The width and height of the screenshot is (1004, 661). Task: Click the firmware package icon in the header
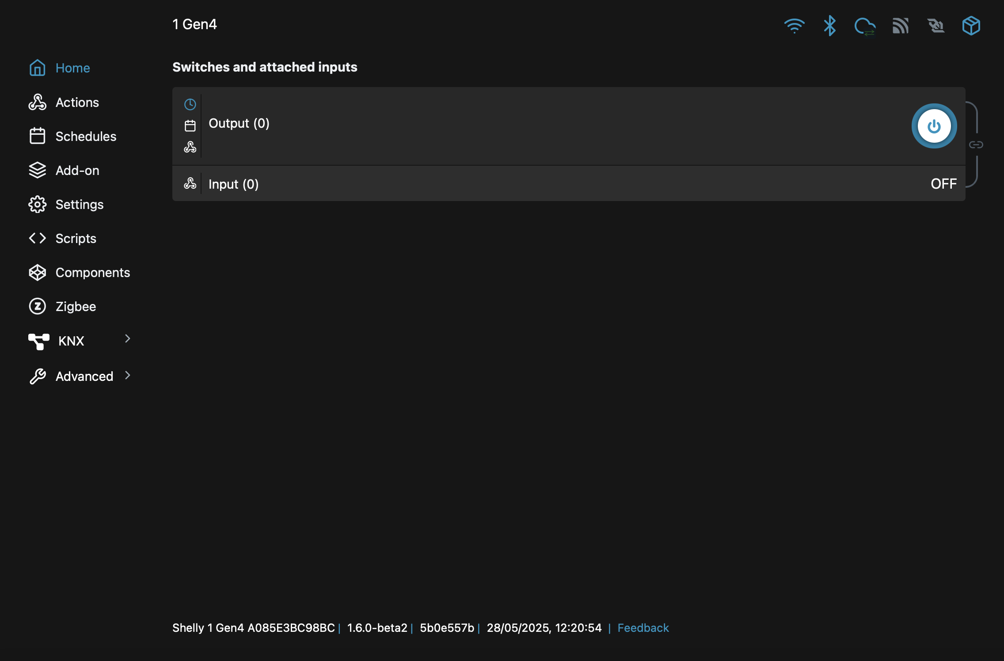(971, 26)
